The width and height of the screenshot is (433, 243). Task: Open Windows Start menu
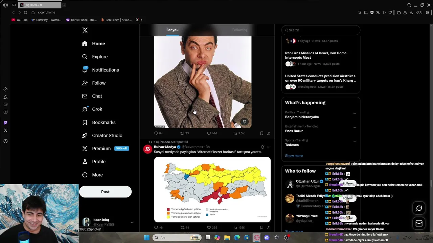[x=146, y=238]
